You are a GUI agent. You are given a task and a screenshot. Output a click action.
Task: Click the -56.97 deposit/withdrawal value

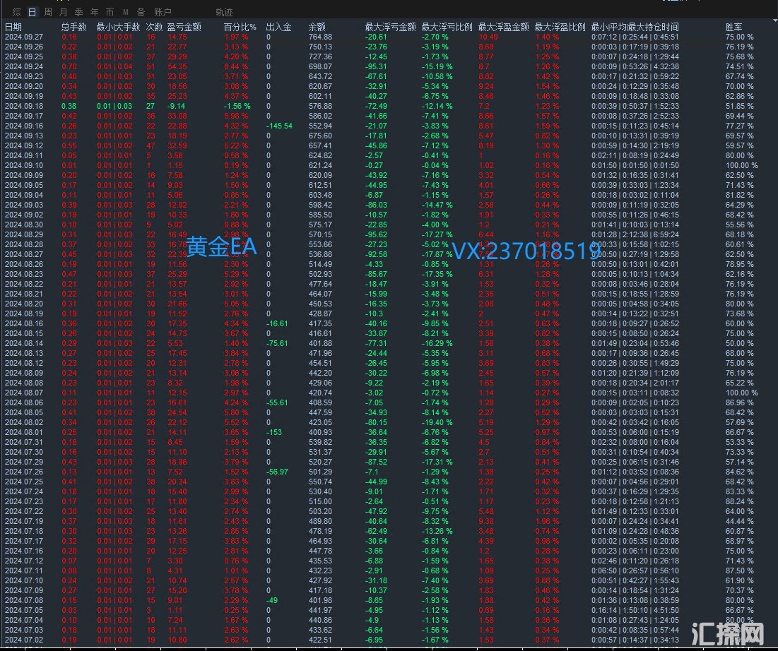[x=278, y=472]
